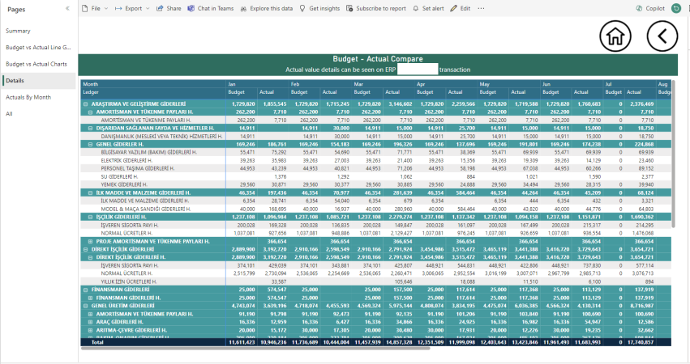
Task: Collapse the GENEL GİDERLER H. group
Action: click(89, 143)
